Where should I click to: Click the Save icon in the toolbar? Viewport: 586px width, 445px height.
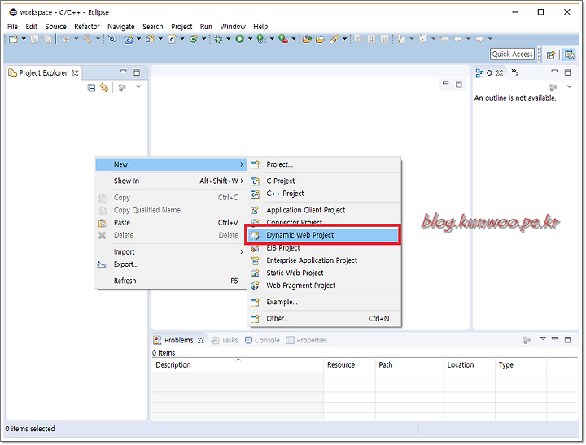(x=34, y=39)
